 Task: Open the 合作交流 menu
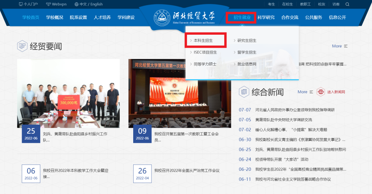pos(290,17)
